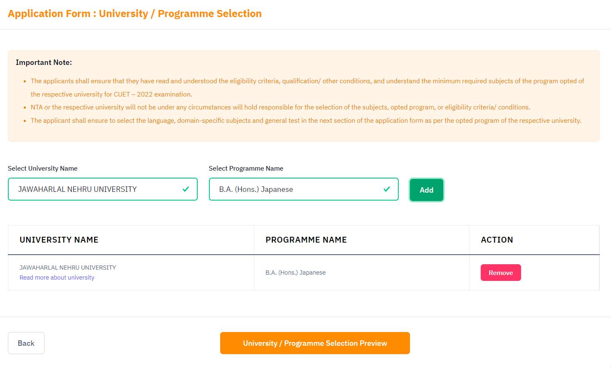Click the Select University Name label
The height and width of the screenshot is (367, 611).
(42, 169)
